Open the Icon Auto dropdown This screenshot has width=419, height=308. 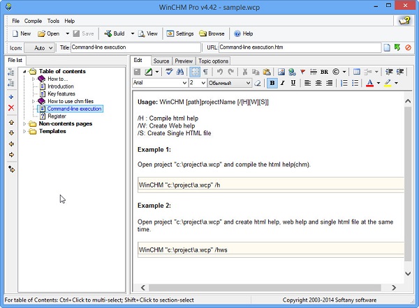pyautogui.click(x=39, y=48)
